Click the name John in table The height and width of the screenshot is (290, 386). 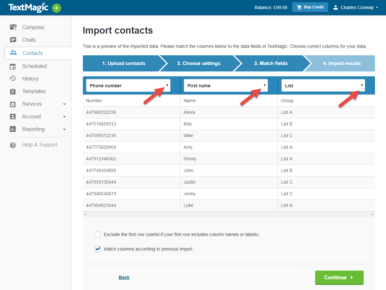point(188,170)
